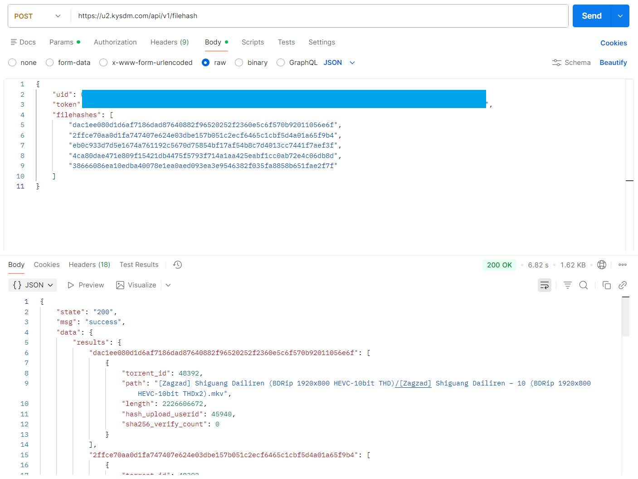Open the request Settings tab
Viewport: 638px width, 479px height.
point(321,42)
